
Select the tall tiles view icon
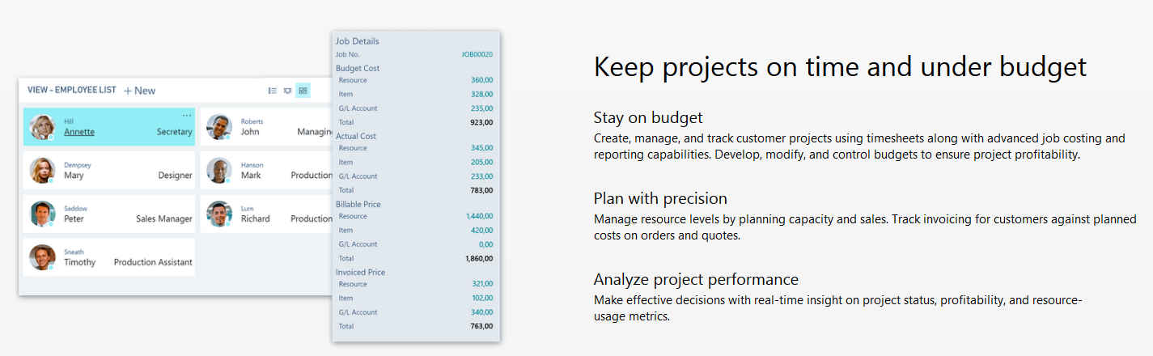[x=287, y=91]
